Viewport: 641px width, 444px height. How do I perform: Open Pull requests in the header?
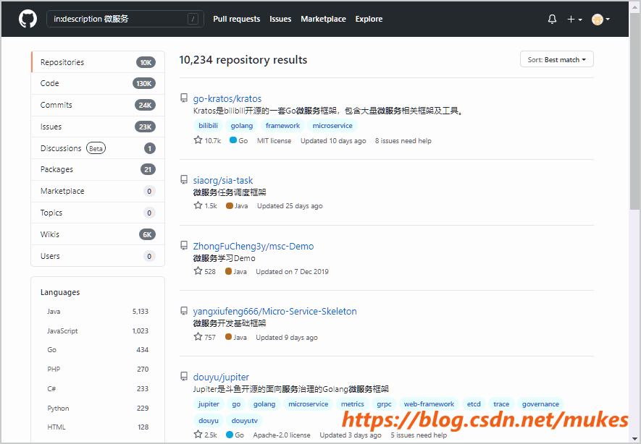pos(236,19)
